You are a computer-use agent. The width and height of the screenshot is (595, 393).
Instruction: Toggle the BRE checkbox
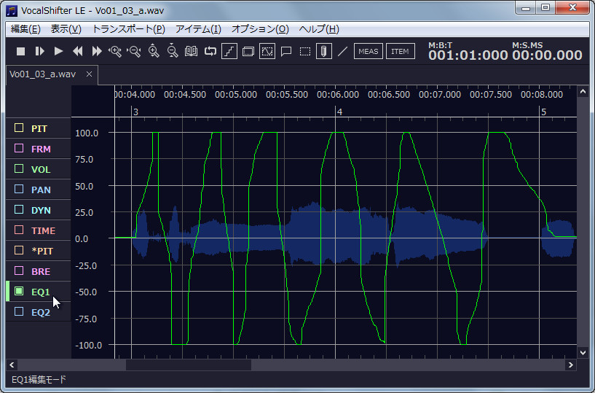19,271
